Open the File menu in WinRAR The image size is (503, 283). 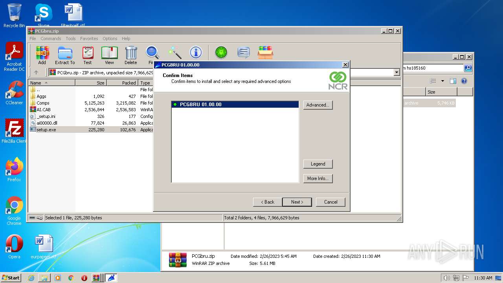(33, 39)
